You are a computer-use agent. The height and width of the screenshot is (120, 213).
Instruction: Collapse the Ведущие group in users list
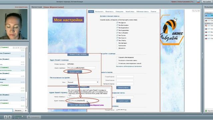click(206, 13)
